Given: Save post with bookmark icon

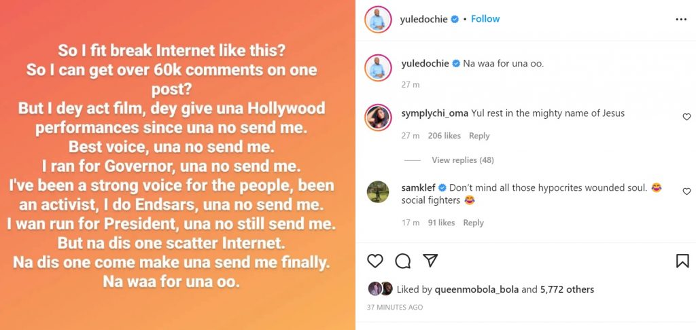Looking at the screenshot, I should point(682,261).
